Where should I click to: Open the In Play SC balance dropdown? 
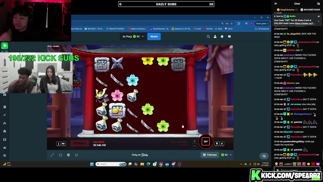(133, 36)
